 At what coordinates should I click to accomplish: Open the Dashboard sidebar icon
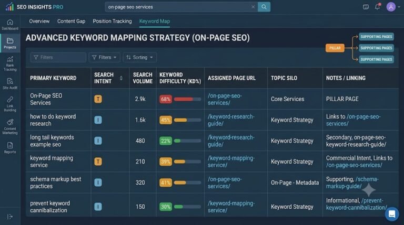click(10, 25)
